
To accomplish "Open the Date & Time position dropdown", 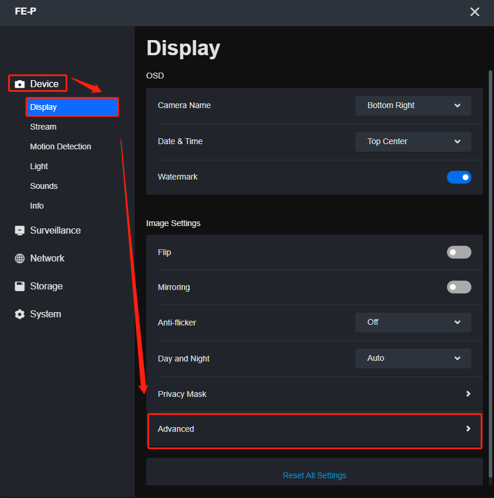I will pos(413,142).
